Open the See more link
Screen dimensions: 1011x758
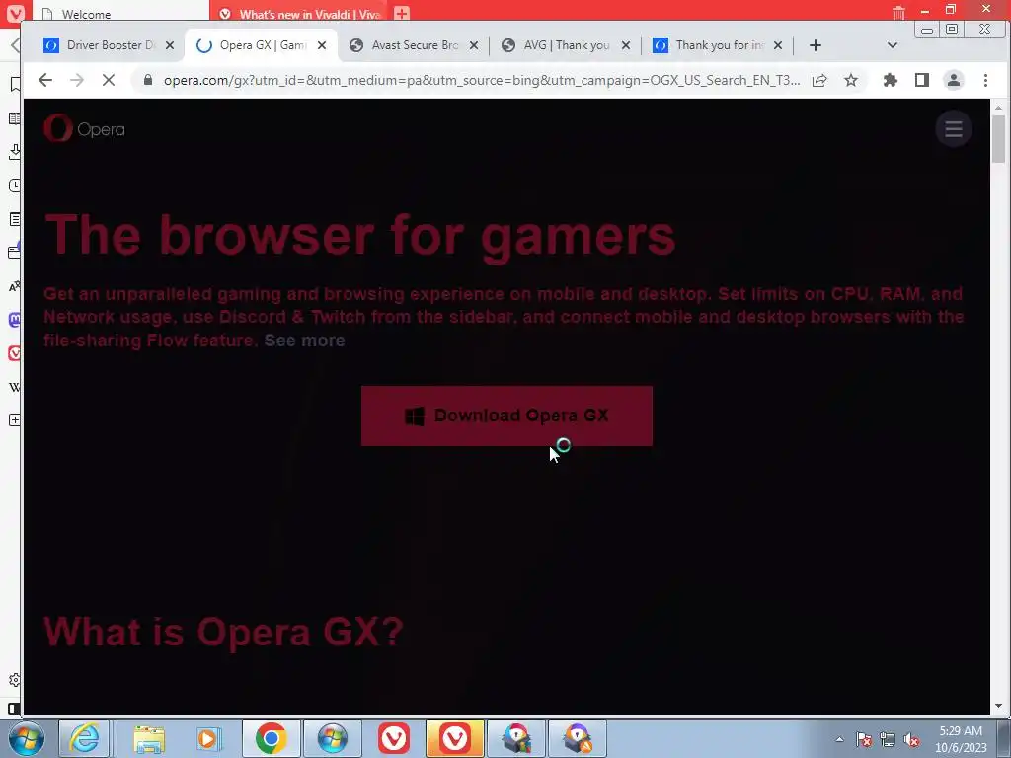pos(304,341)
